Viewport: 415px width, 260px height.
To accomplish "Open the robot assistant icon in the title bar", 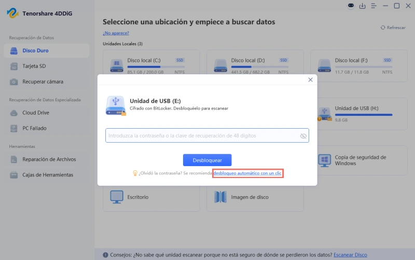I will pyautogui.click(x=351, y=6).
